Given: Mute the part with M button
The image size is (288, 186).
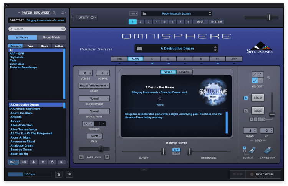Looking at the screenshot, I should [81, 157].
